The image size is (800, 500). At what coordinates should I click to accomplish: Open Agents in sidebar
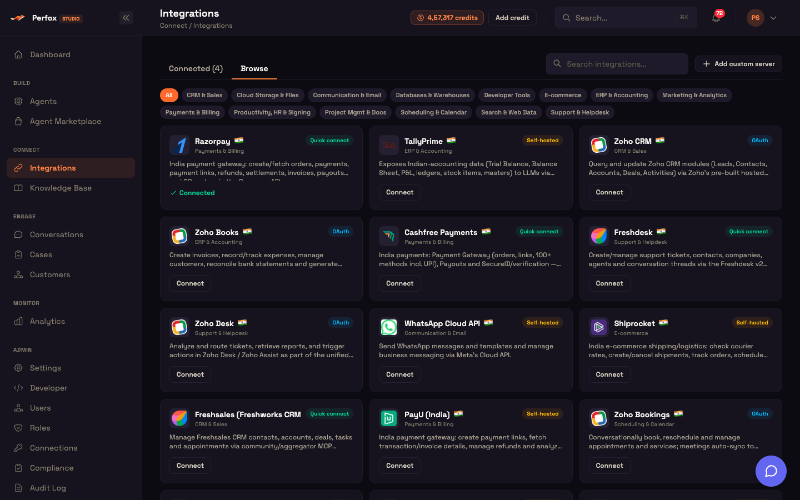71,101
